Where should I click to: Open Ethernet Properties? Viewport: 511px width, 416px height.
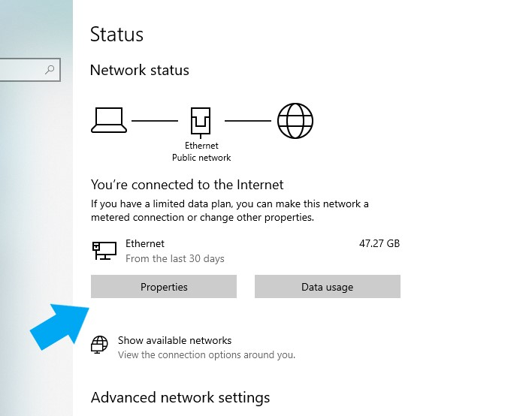point(164,287)
